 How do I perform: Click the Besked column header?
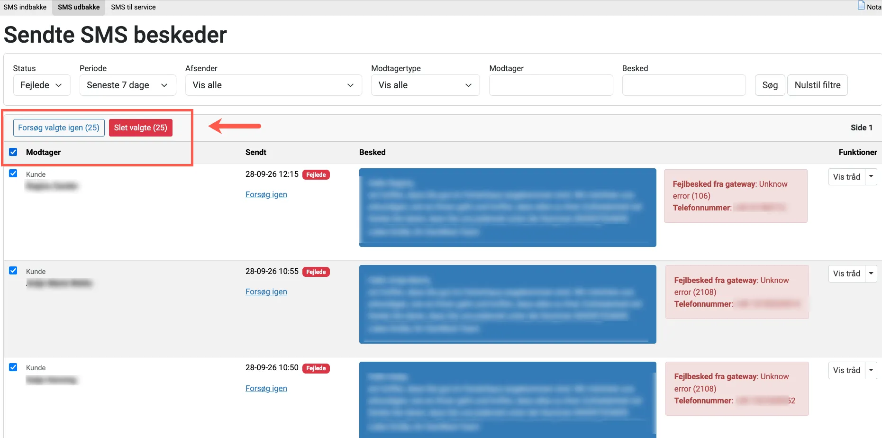[373, 152]
